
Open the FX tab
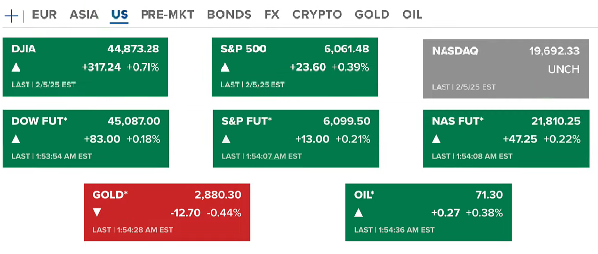272,15
